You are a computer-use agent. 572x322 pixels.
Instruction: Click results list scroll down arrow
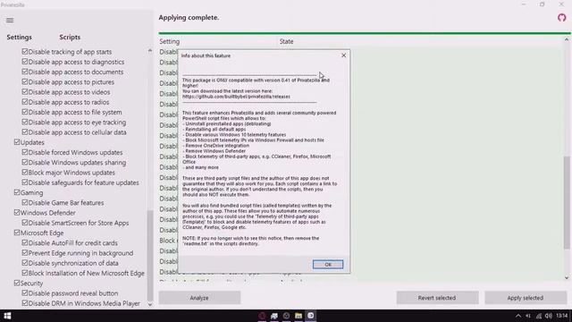[567, 277]
